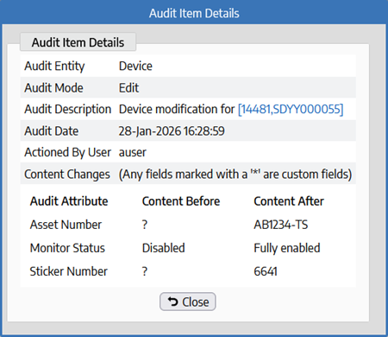Click the 'Device modification for' description text
This screenshot has width=388, height=337.
point(177,109)
